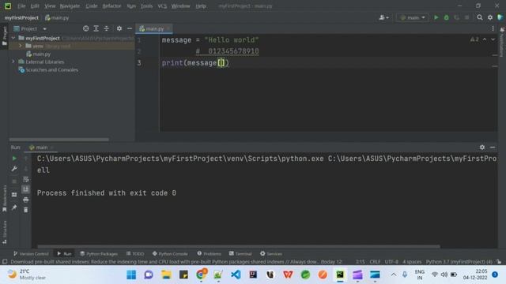Open TODO tool window
This screenshot has width=506, height=284.
pos(135,254)
